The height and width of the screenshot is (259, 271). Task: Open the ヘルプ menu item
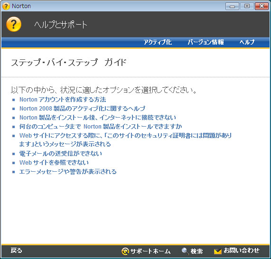coord(247,42)
